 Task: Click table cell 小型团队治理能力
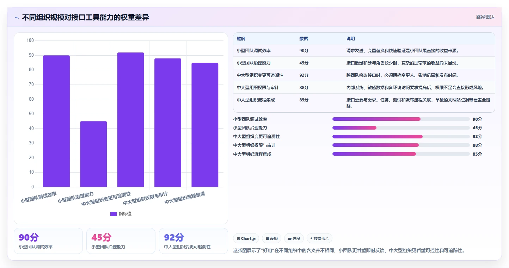point(254,63)
